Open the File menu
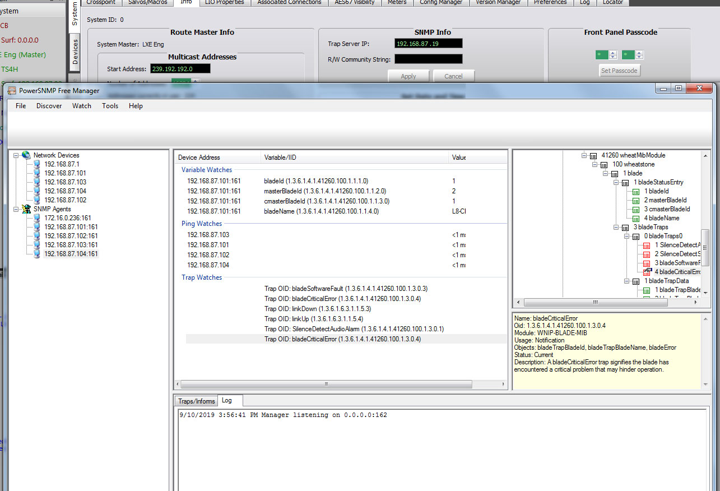Screen dimensions: 720x491 coord(21,106)
